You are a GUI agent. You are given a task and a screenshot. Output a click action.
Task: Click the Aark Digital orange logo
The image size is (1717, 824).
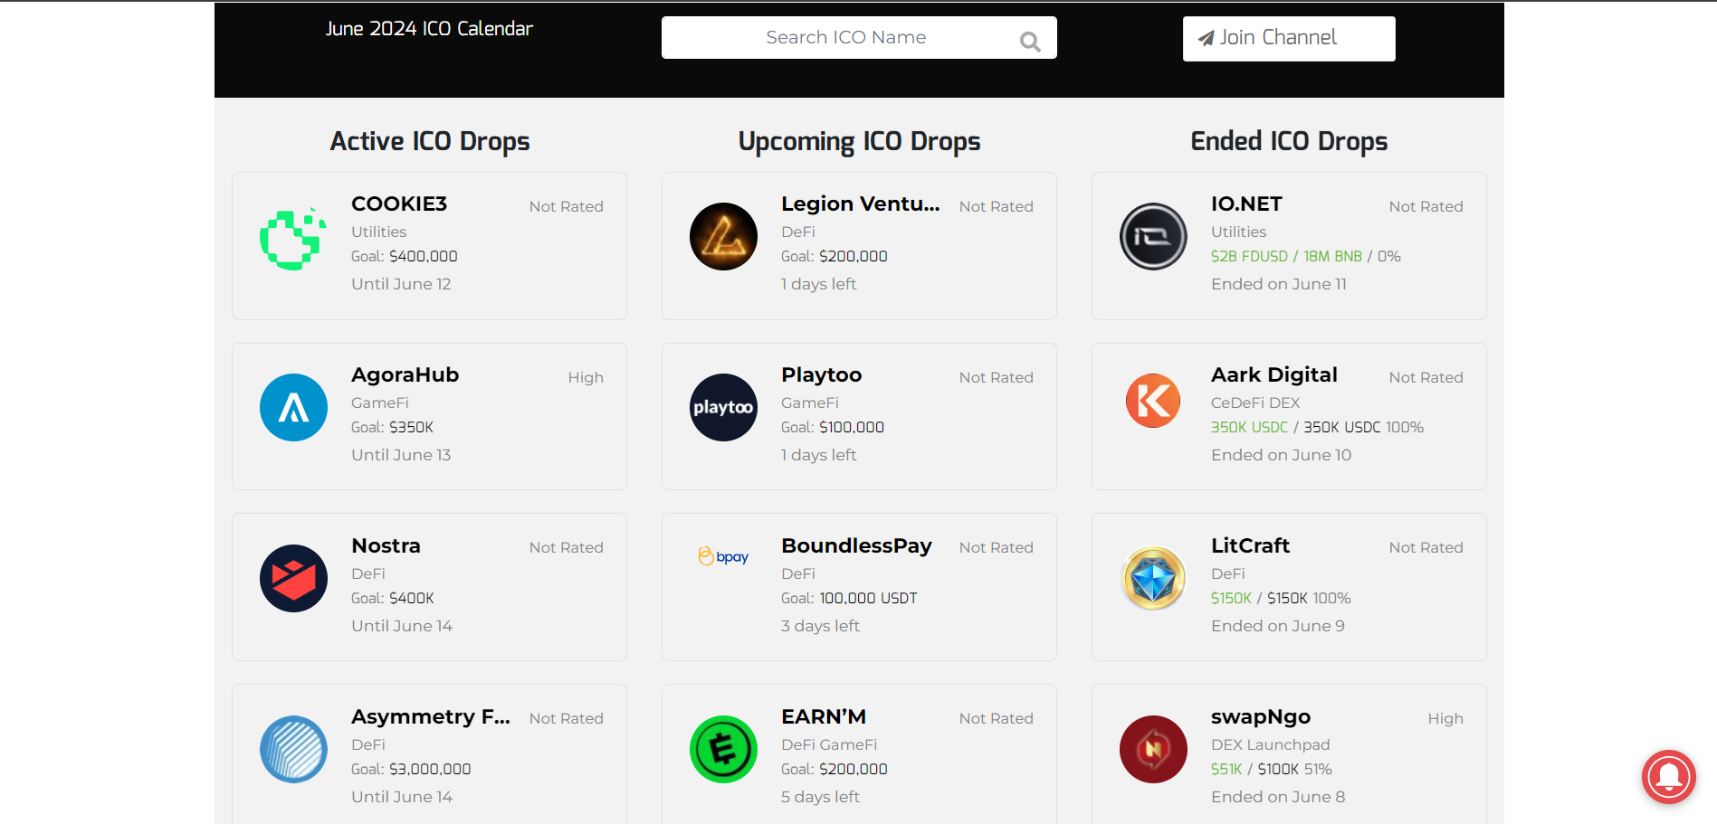1153,401
